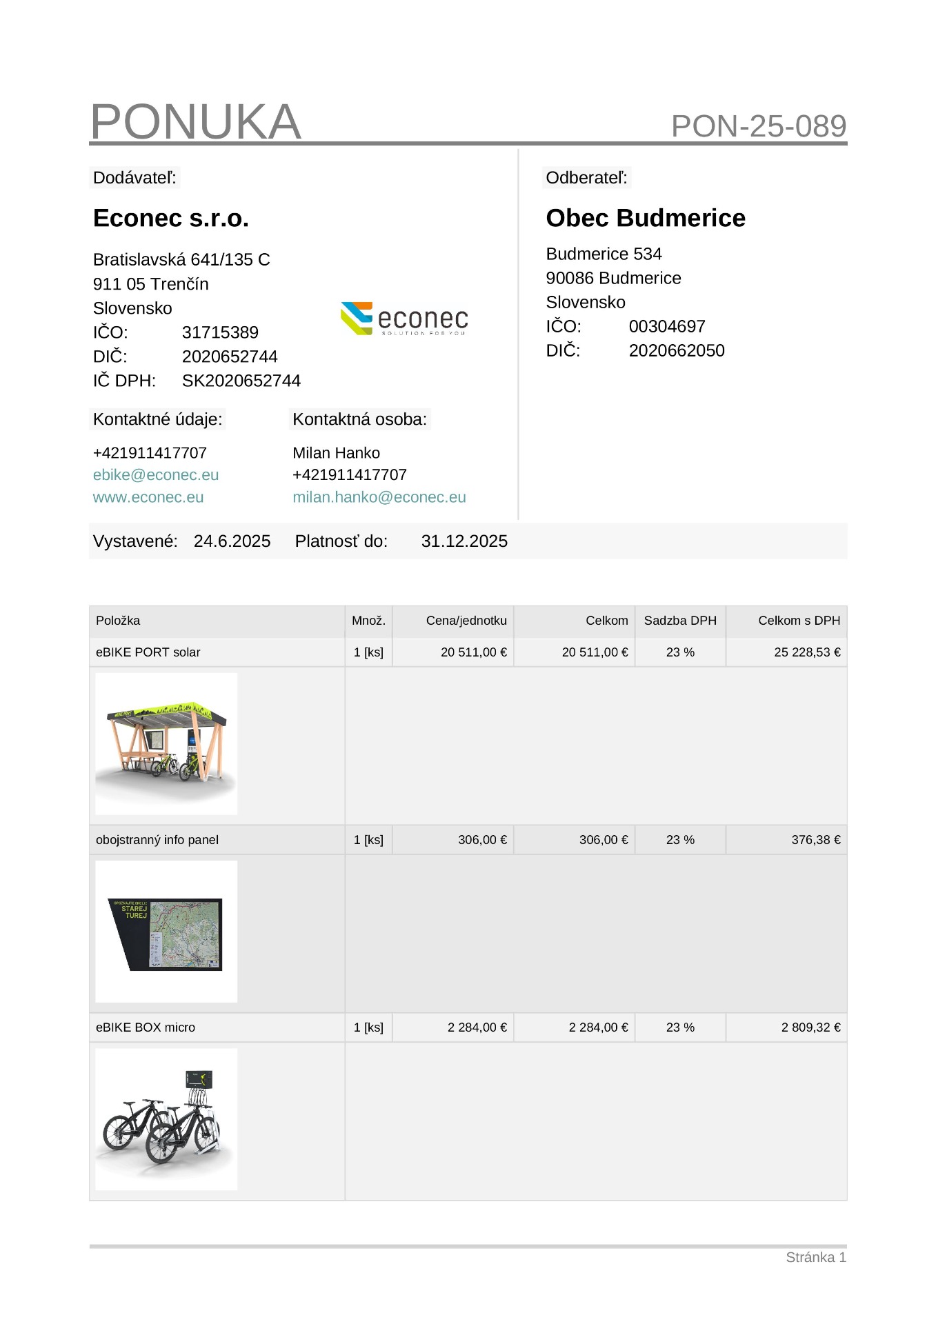The height and width of the screenshot is (1324, 936).
Task: Click the Celkom s DPH column header
Action: [799, 621]
